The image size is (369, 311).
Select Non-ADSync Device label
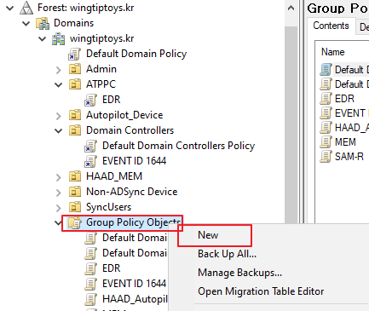[132, 192]
